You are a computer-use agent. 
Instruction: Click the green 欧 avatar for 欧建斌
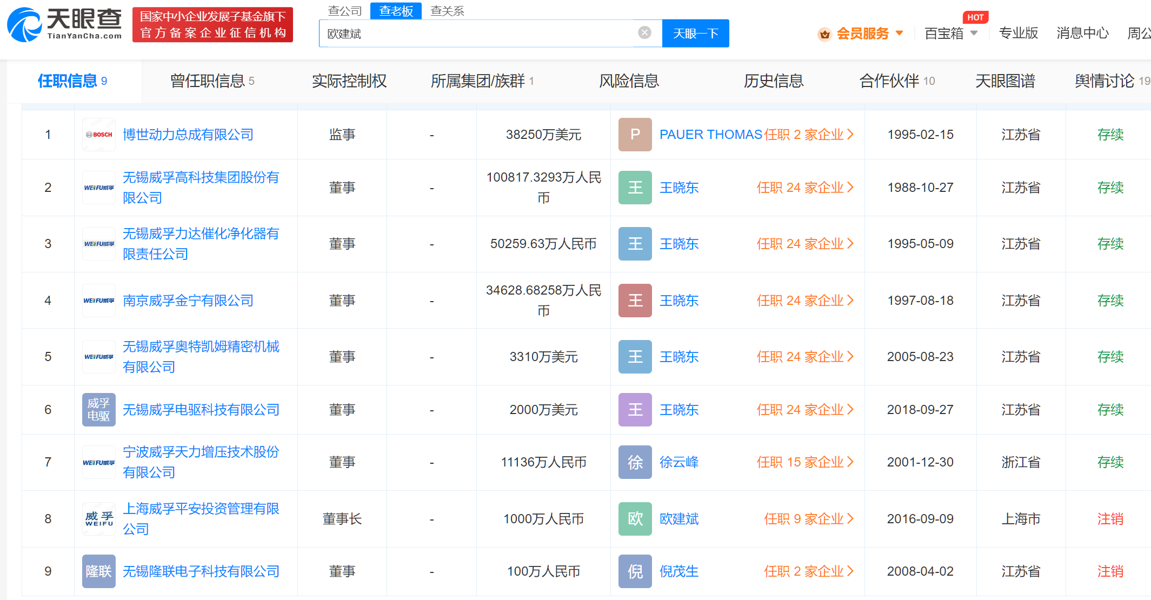tap(635, 519)
